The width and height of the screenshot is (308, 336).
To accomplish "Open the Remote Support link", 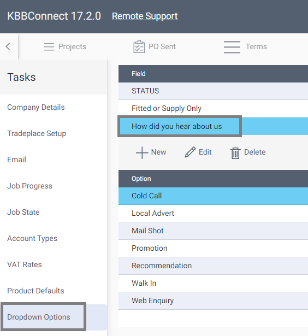I will point(145,16).
